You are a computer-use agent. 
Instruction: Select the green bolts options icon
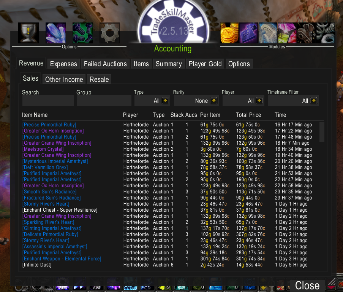tap(83, 33)
